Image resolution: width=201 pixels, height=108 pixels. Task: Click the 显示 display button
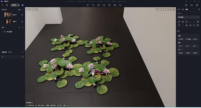tap(166, 10)
